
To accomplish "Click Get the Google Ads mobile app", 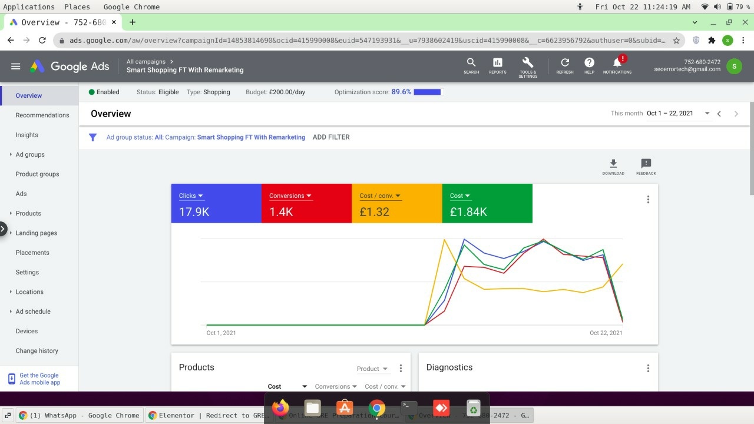I will [39, 379].
